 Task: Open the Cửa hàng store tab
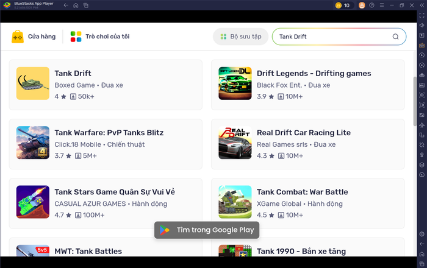[34, 37]
